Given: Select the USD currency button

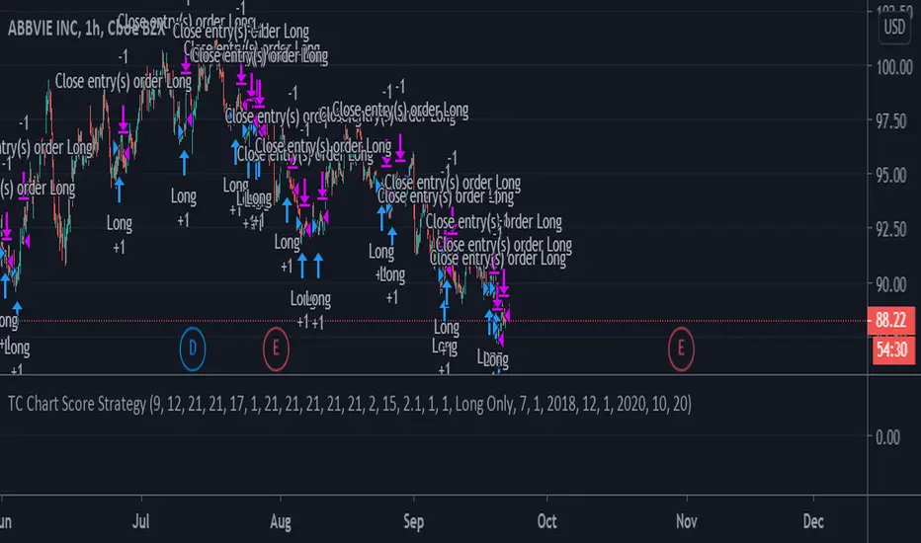Looking at the screenshot, I should coord(894,27).
